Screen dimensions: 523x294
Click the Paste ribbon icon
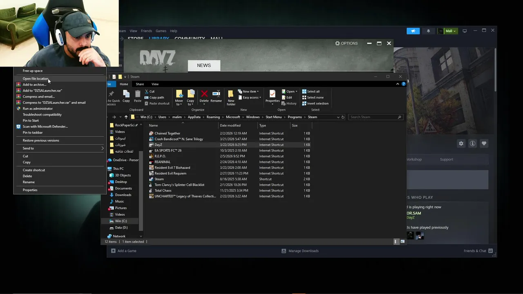pos(138,96)
